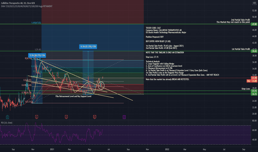
Task: Click the teal earnings E marker
Action: 7,117
